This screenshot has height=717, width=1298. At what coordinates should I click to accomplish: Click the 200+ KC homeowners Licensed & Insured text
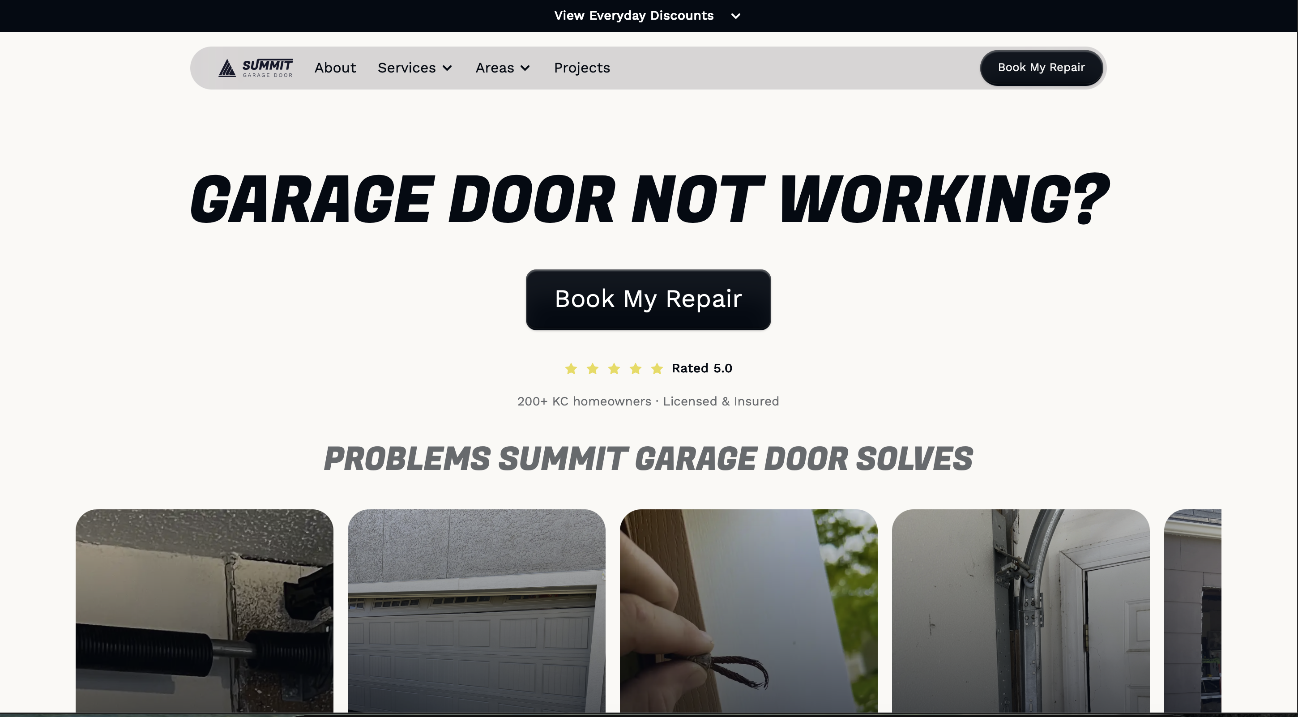(x=648, y=401)
